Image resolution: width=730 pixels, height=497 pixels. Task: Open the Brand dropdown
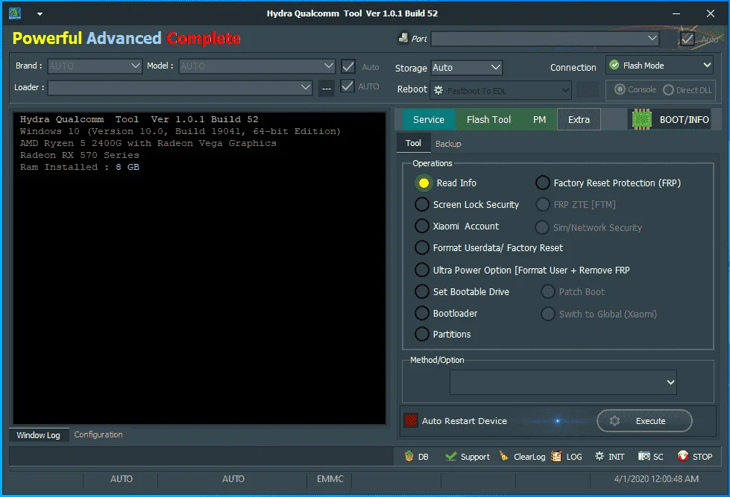pos(95,66)
